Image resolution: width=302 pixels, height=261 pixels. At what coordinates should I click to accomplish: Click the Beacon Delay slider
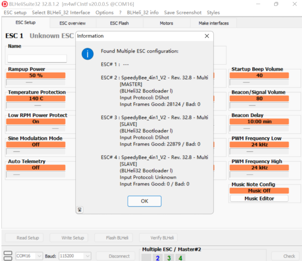click(x=259, y=128)
